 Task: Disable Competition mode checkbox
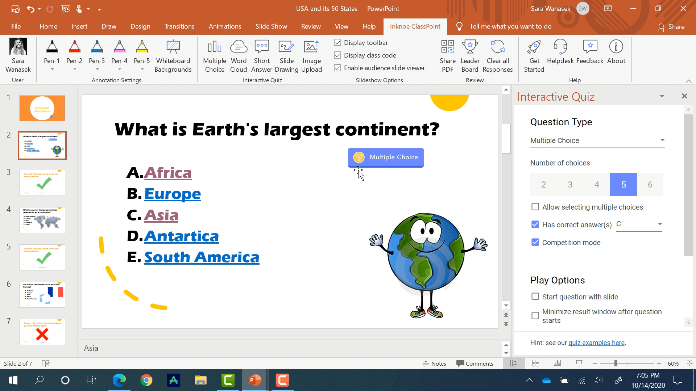point(535,242)
